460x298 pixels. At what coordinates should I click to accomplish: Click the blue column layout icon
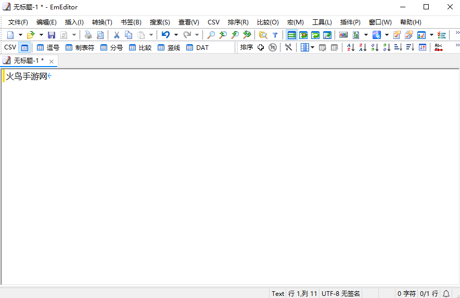305,47
